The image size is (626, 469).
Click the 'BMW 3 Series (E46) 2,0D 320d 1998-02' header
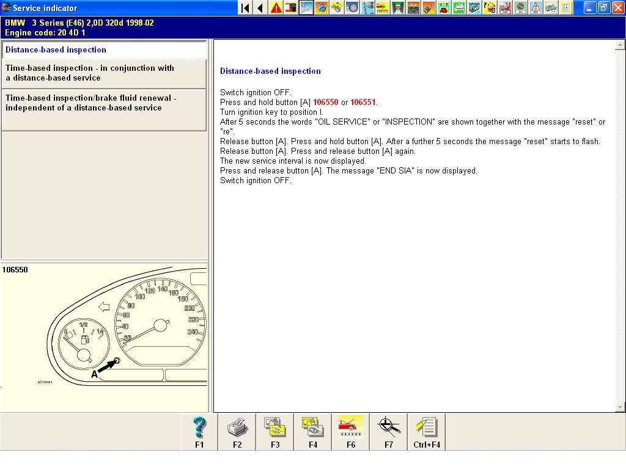(79, 23)
